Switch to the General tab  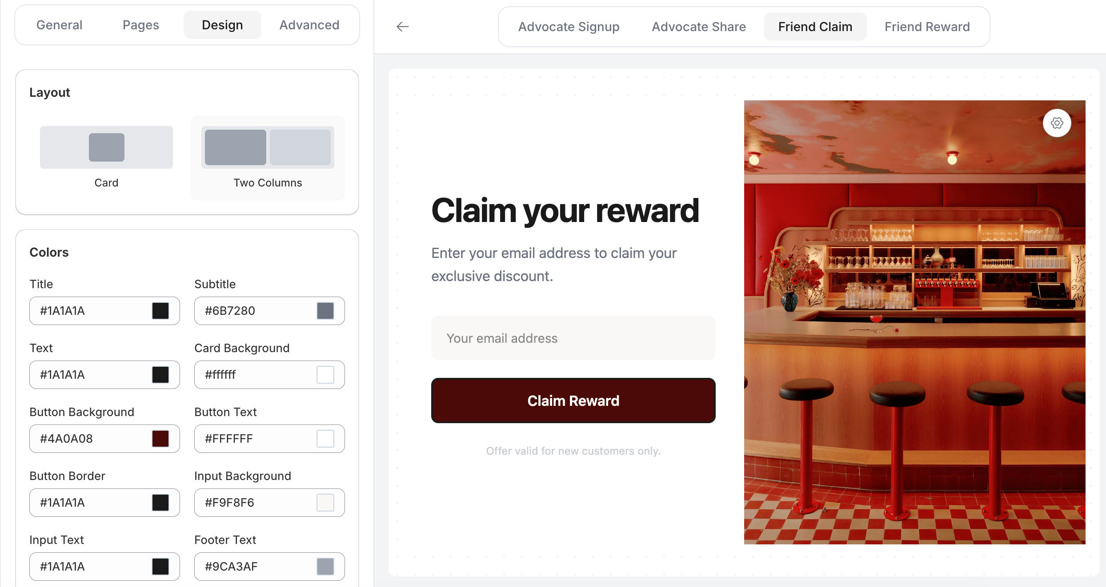pyautogui.click(x=59, y=25)
